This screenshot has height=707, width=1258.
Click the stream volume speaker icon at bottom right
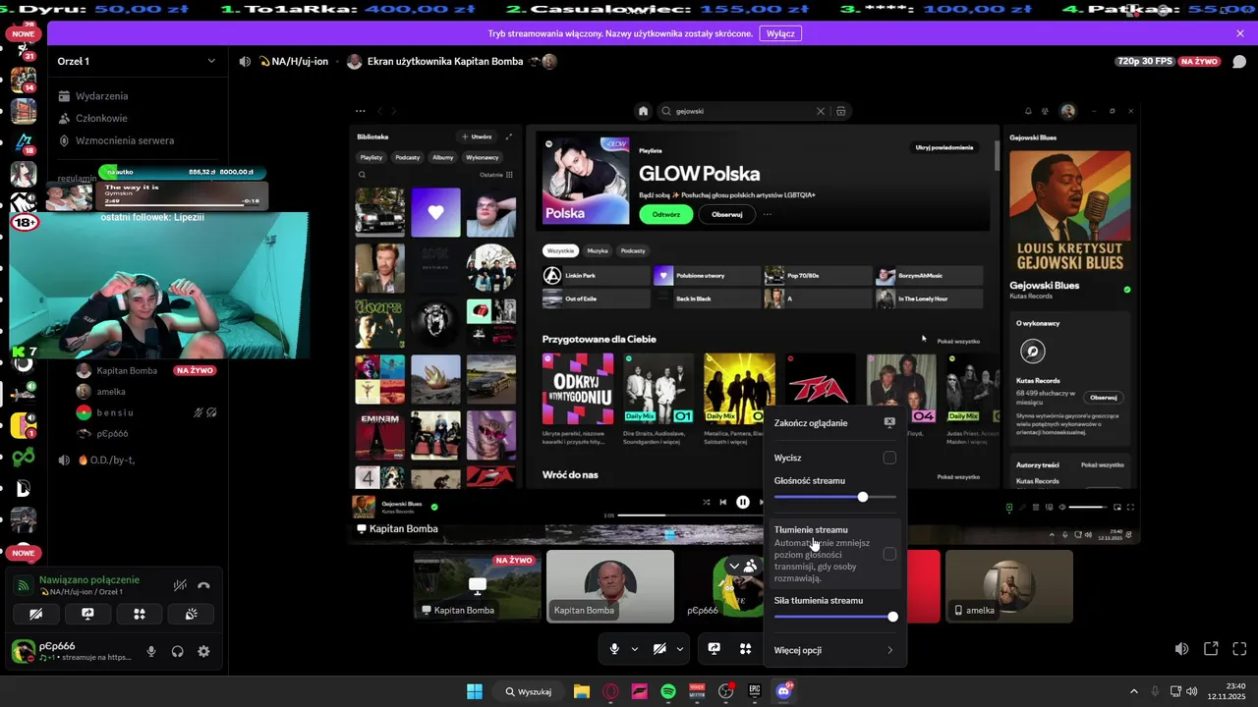[x=1181, y=649]
